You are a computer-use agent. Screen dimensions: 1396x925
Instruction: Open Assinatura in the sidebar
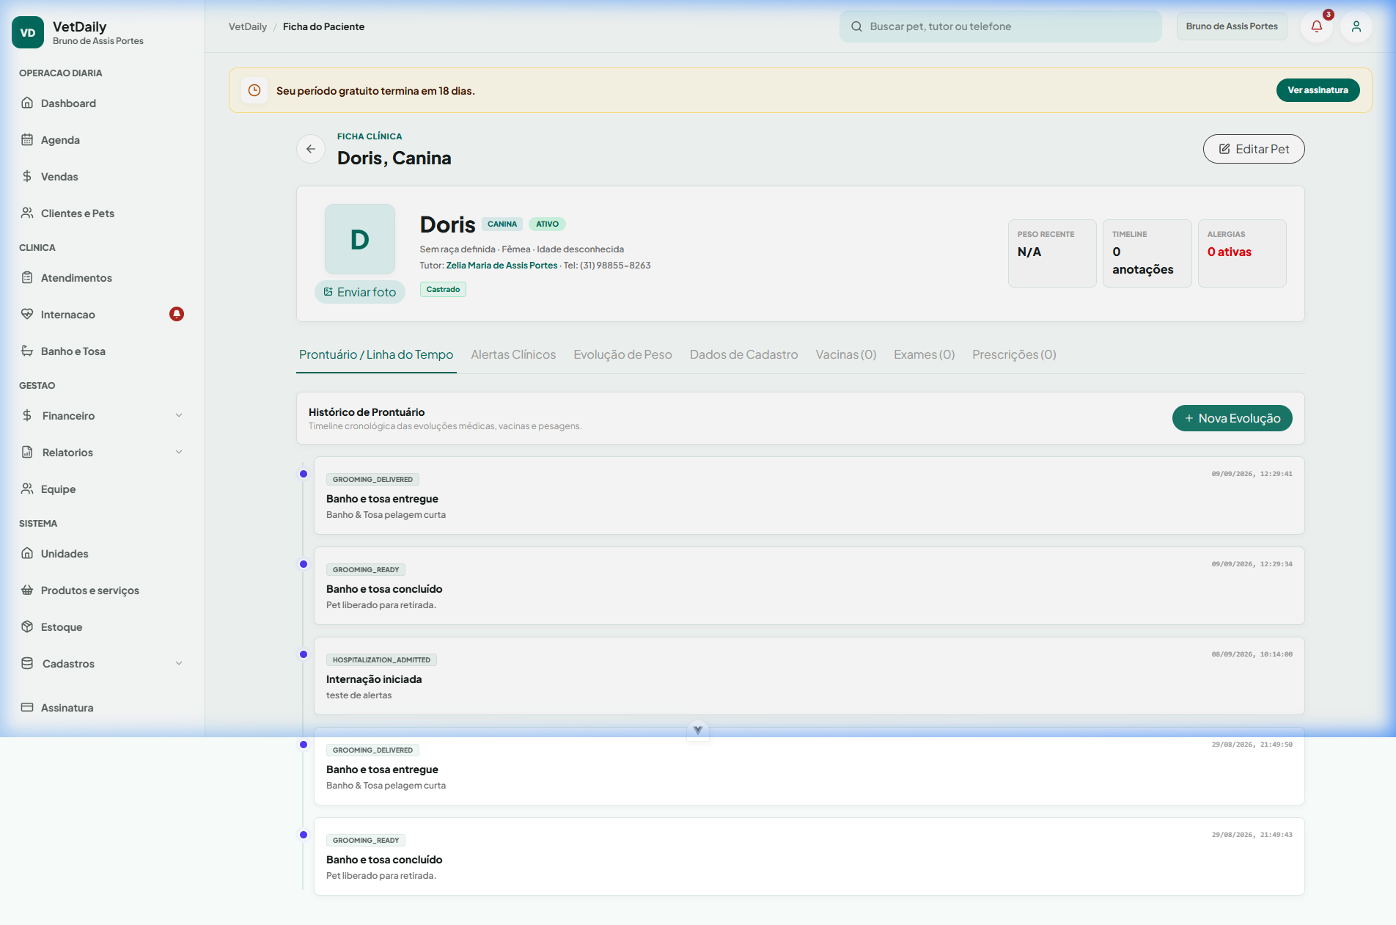click(103, 708)
